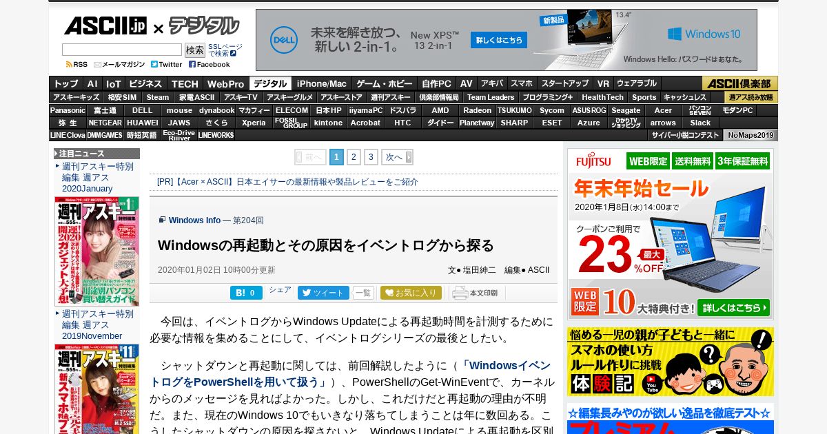This screenshot has height=434, width=827.
Task: Open the IoT navigation tab
Action: (x=114, y=83)
